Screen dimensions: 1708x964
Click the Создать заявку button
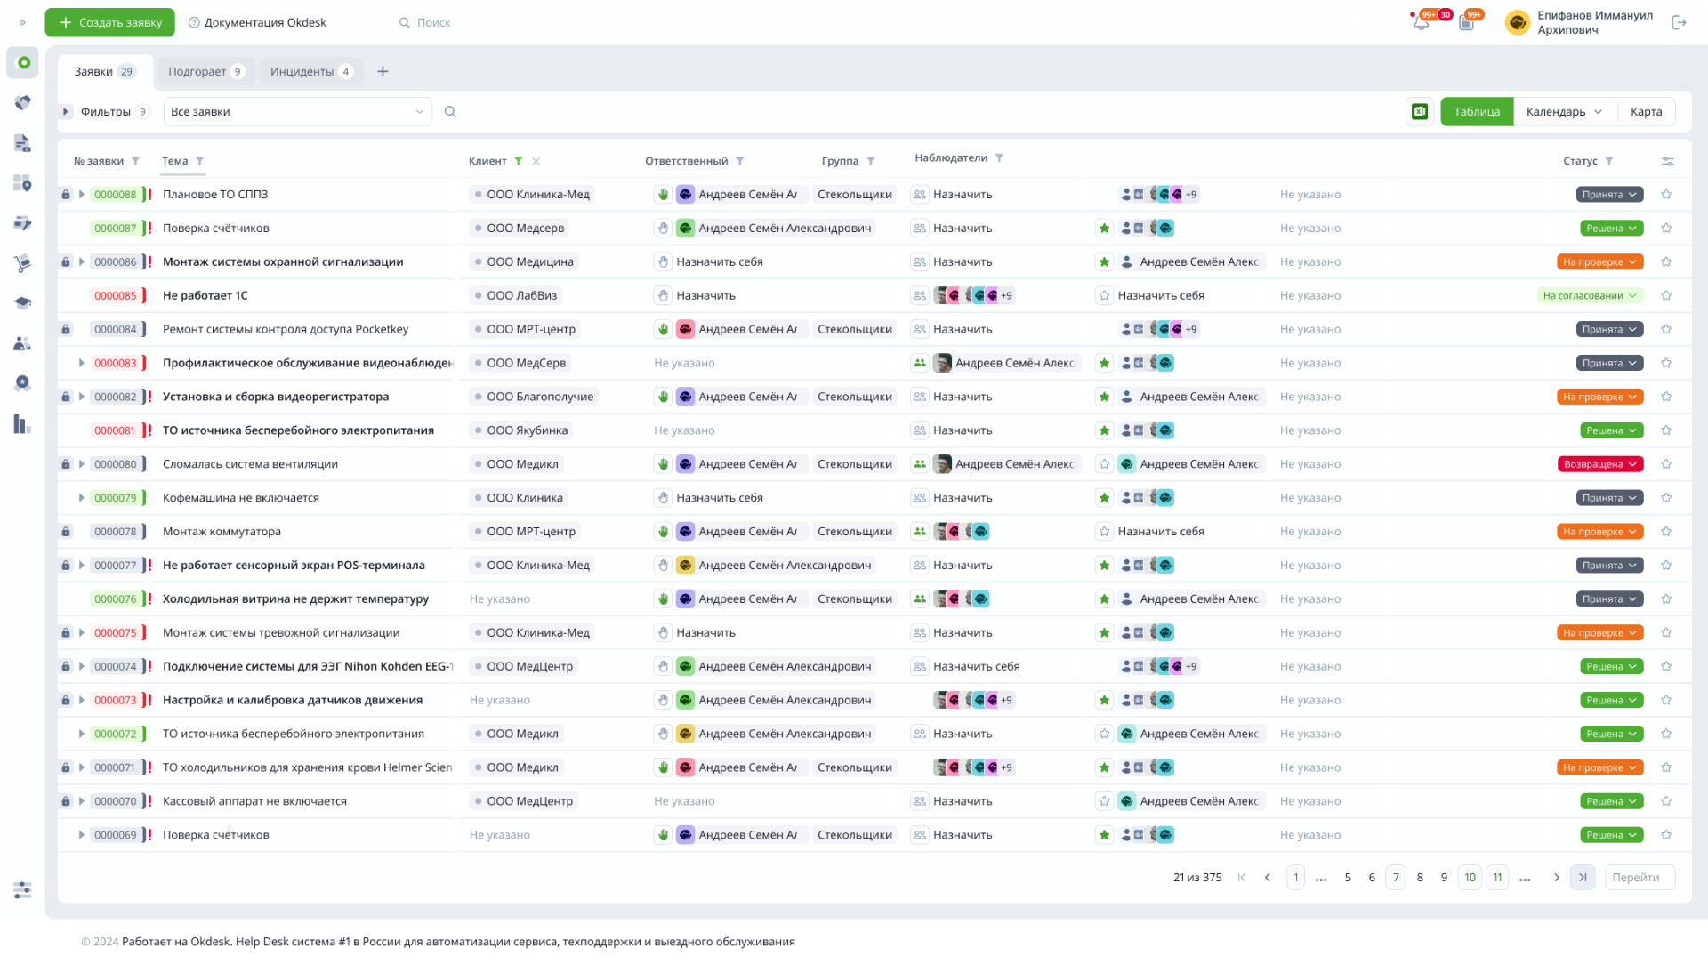[x=110, y=23]
